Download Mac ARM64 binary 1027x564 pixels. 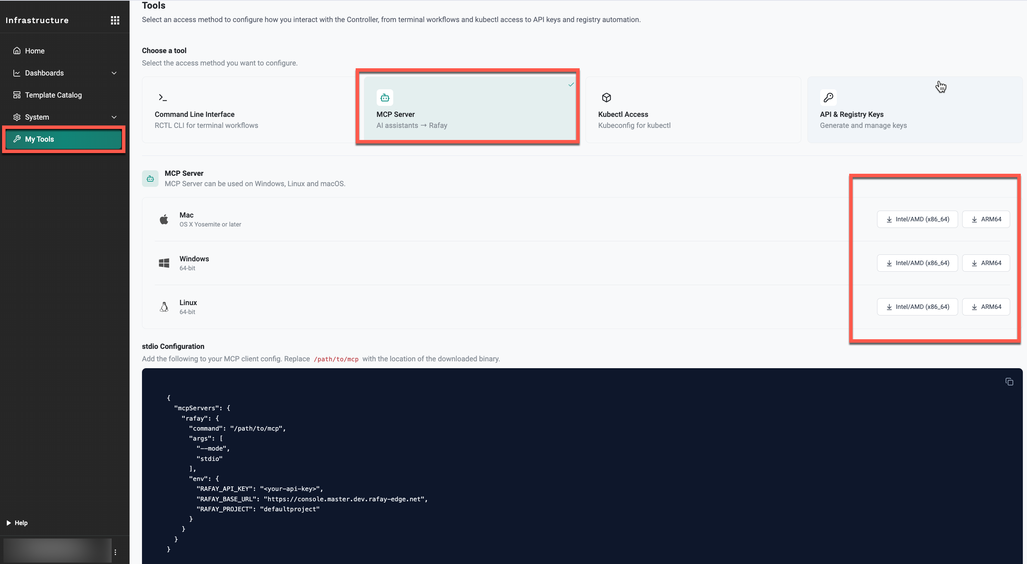pos(986,219)
